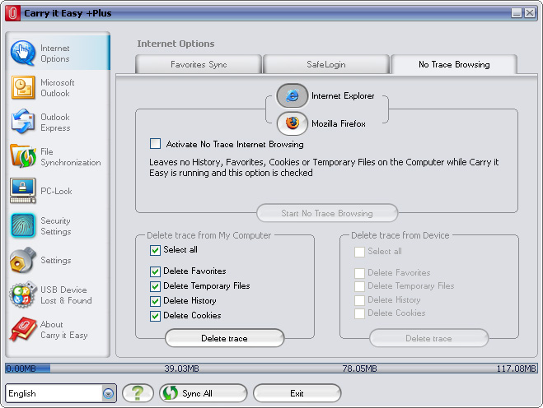Screen dimensions: 543x408
Task: Open About Carry it Easy book icon
Action: (x=23, y=329)
